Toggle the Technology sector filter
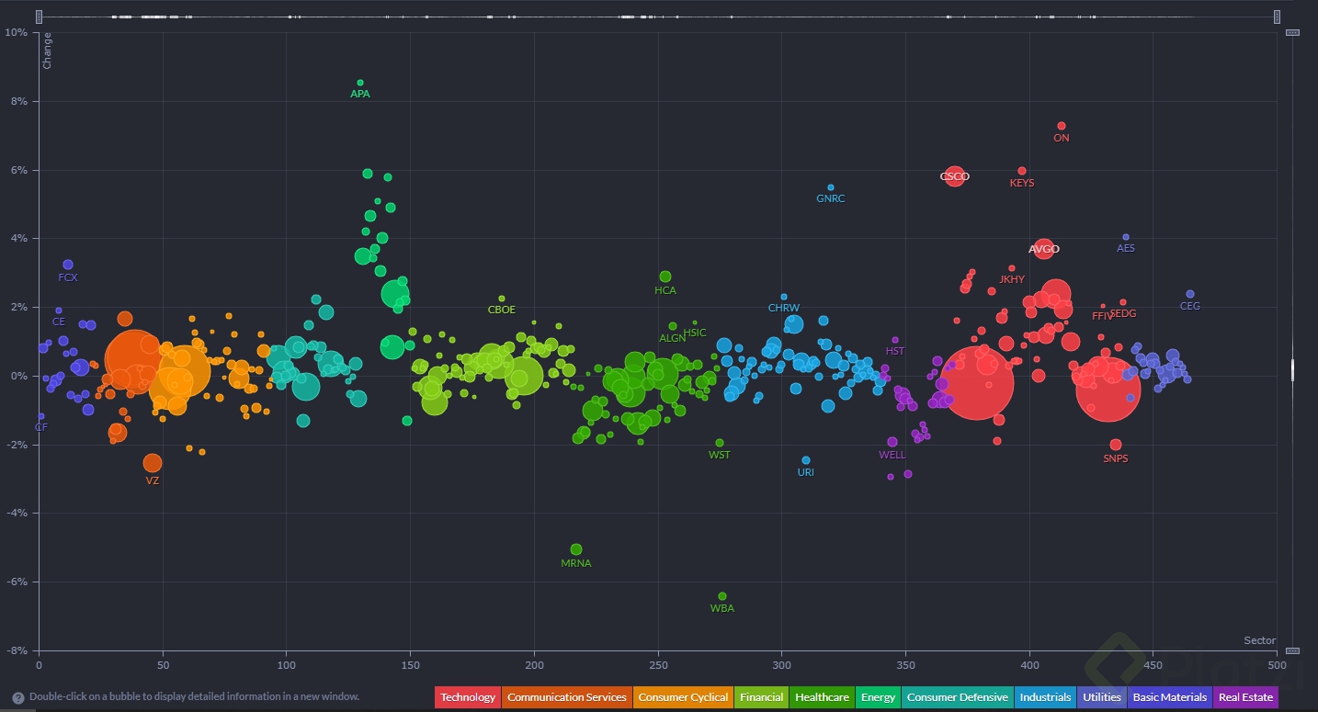The width and height of the screenshot is (1318, 712). pyautogui.click(x=467, y=696)
